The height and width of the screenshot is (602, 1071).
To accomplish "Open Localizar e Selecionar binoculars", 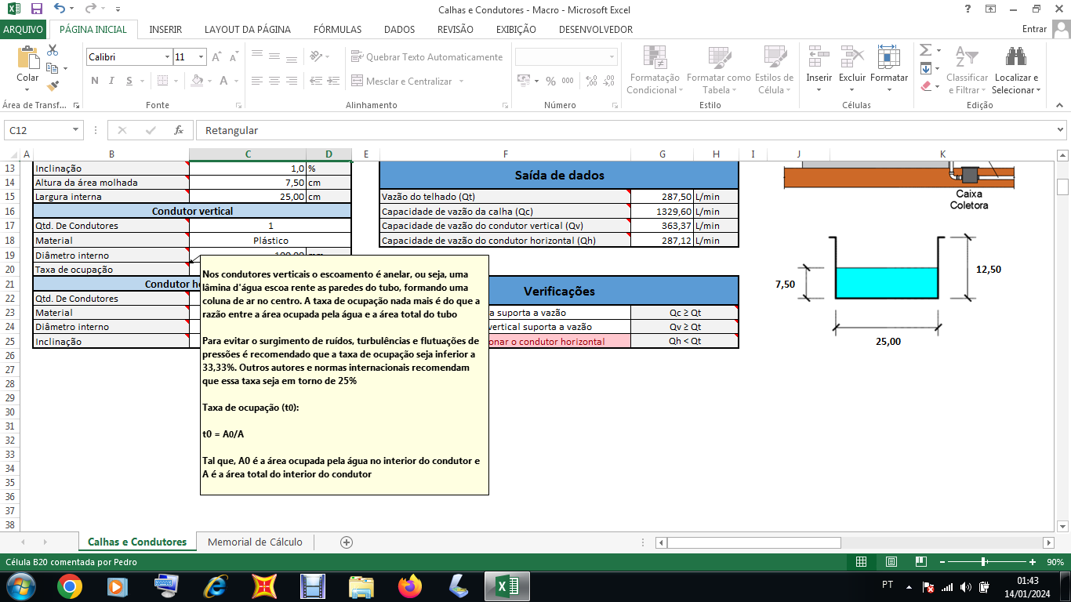I will [x=1016, y=71].
